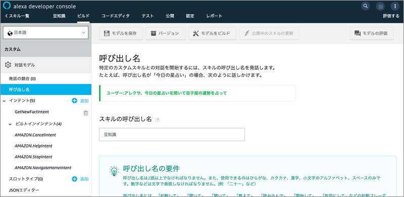The height and width of the screenshot is (197, 404).
Task: Click the plus icon next to インテント
Action: (x=74, y=101)
